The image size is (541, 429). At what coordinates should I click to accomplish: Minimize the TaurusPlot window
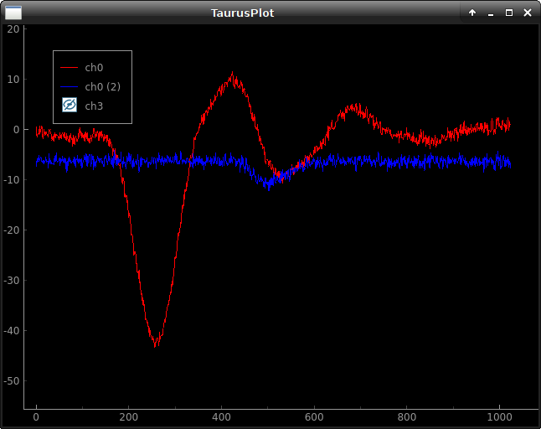click(491, 13)
